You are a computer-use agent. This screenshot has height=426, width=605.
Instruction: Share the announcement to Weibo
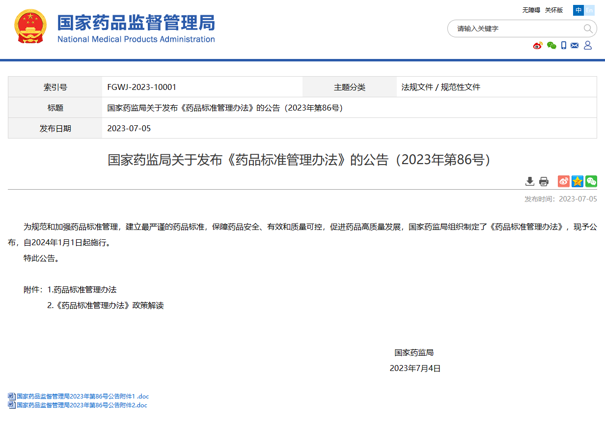[564, 181]
